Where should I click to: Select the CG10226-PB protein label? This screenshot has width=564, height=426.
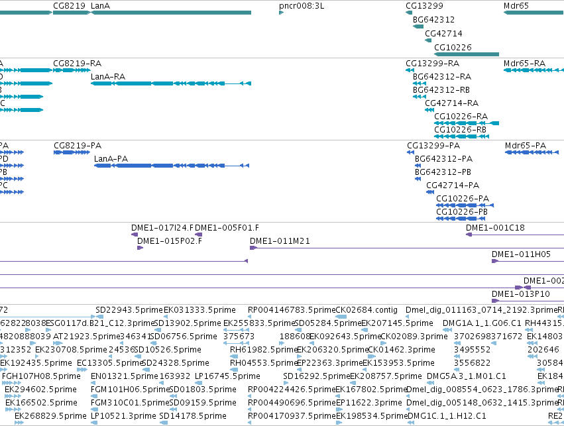tap(462, 212)
